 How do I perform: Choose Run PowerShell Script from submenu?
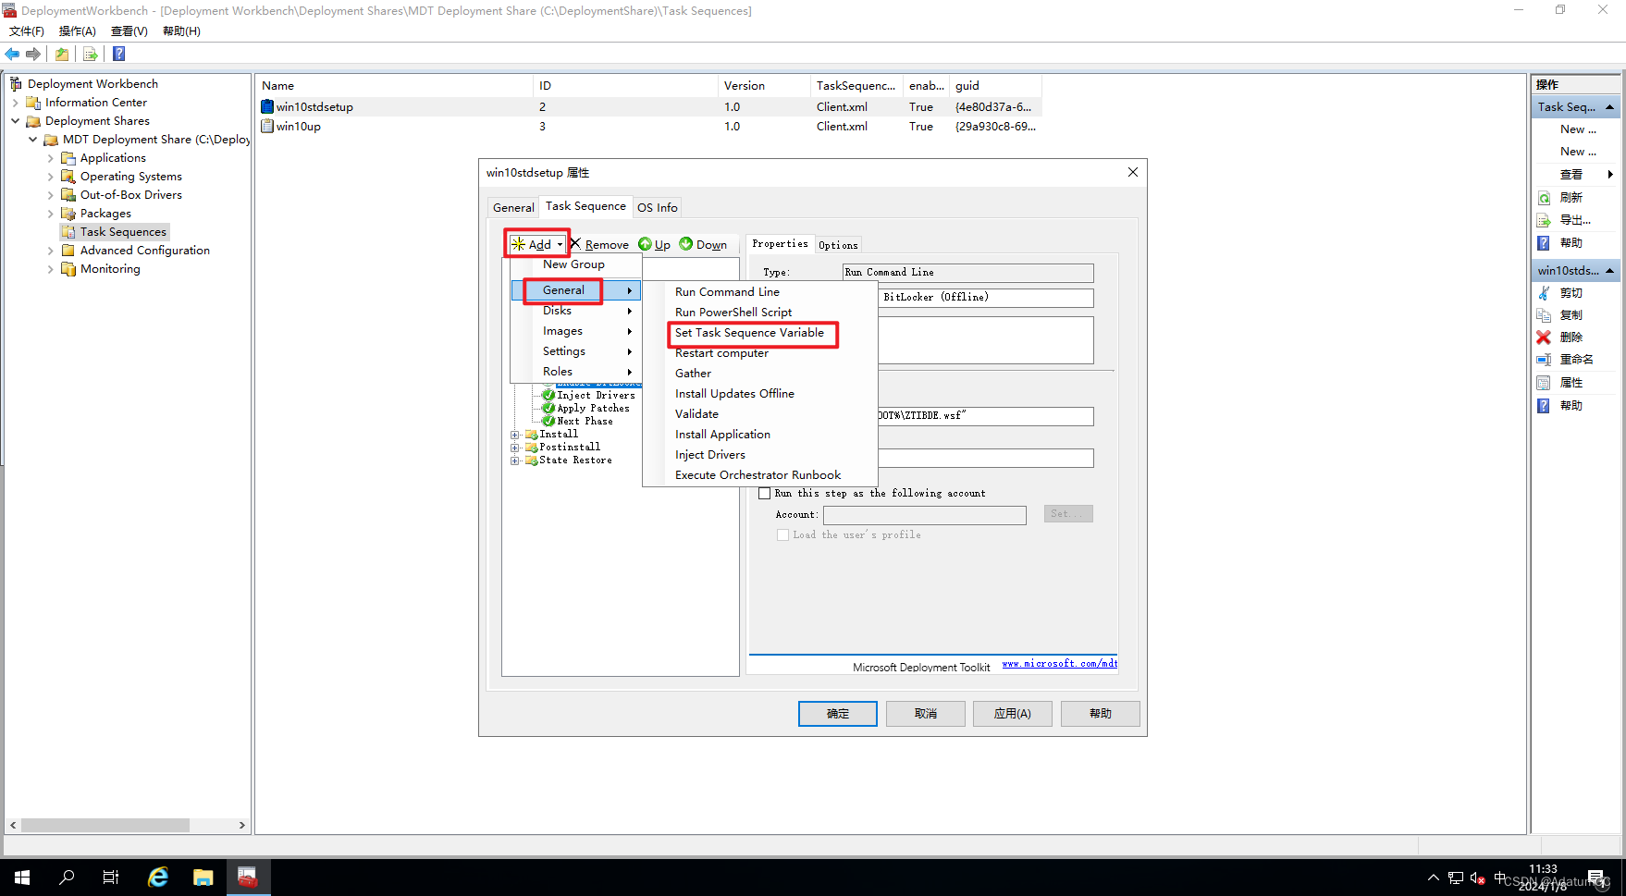(733, 313)
